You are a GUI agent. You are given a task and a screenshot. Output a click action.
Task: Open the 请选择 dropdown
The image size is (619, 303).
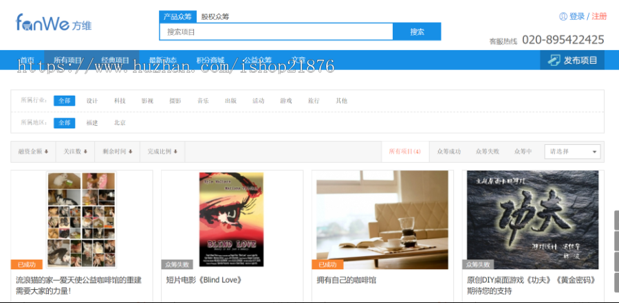(x=572, y=151)
